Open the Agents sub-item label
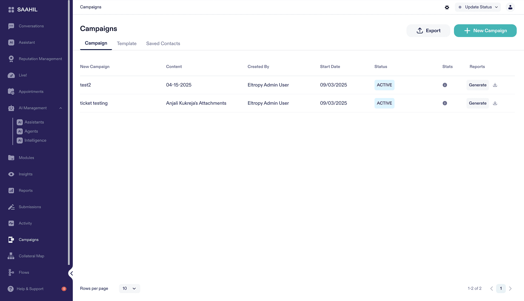This screenshot has height=301, width=524. click(x=31, y=131)
